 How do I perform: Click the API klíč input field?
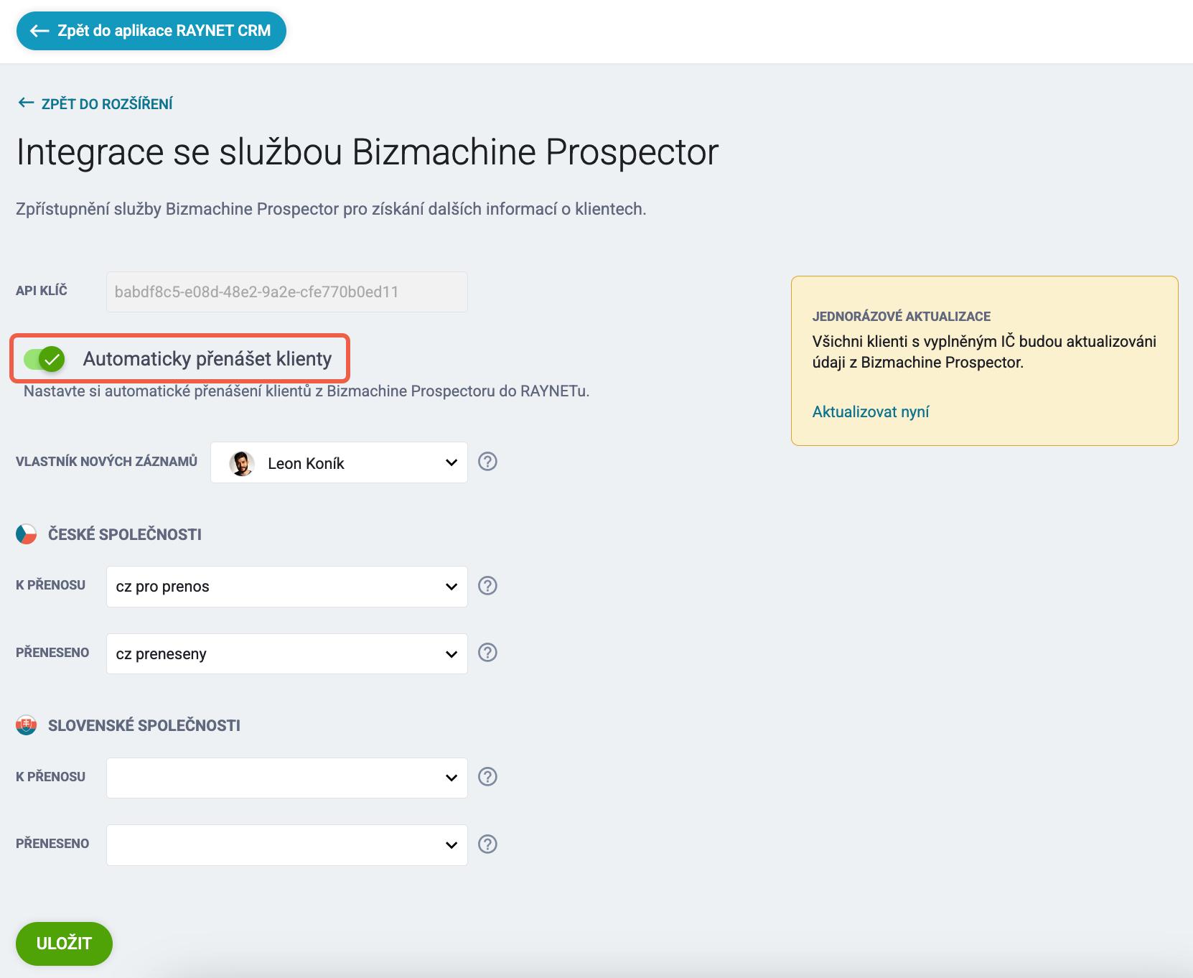tap(287, 292)
